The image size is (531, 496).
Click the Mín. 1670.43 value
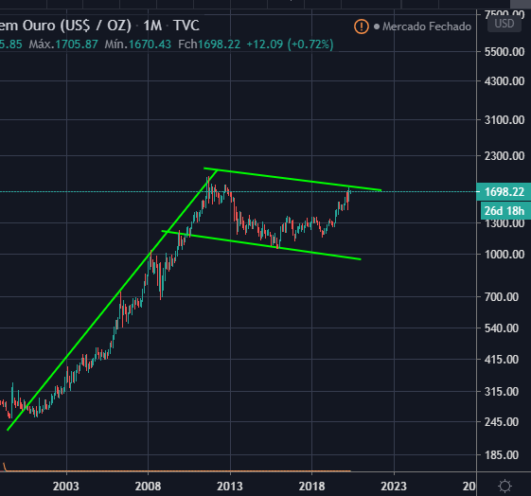(138, 44)
